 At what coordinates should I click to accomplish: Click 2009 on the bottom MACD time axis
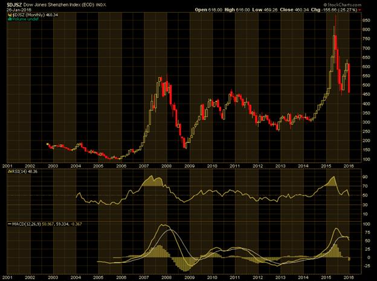click(189, 277)
